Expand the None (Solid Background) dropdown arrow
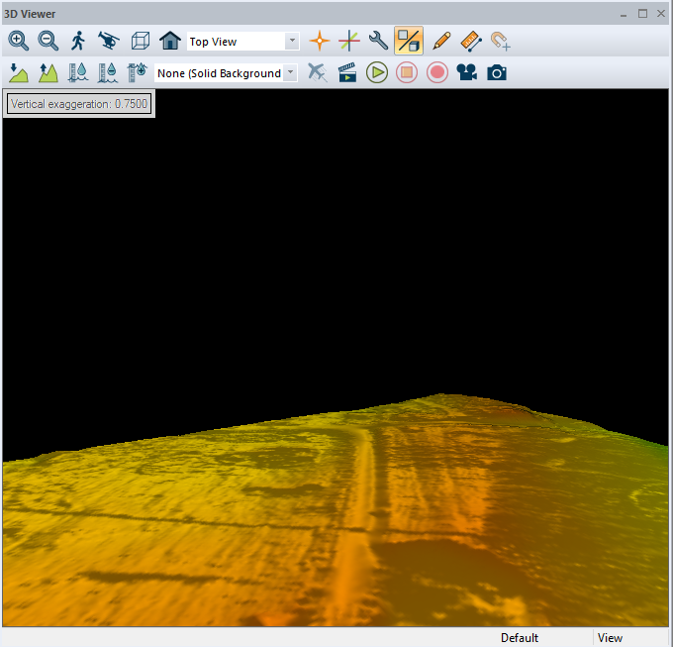 coord(291,72)
